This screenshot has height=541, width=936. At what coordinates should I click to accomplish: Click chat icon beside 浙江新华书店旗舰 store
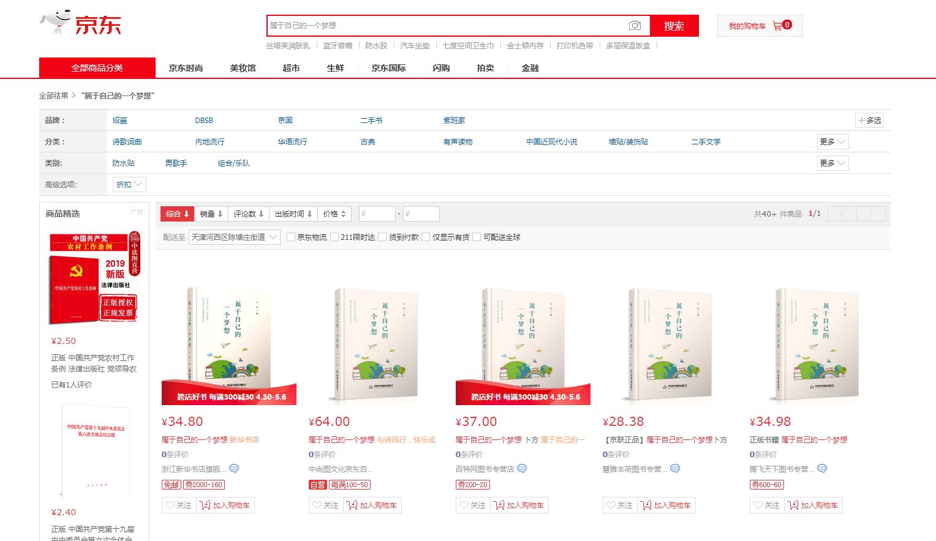[x=234, y=469]
